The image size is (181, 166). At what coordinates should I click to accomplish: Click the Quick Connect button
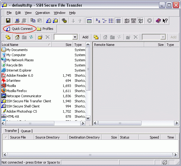coord(20,29)
